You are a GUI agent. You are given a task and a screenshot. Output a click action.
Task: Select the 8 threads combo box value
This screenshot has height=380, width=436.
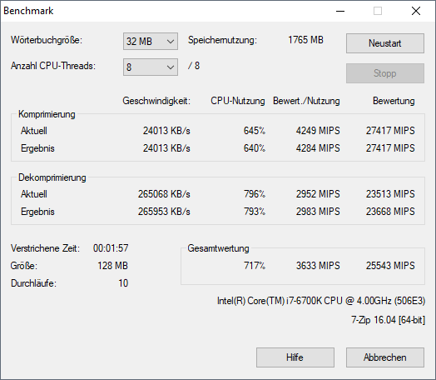(x=151, y=67)
